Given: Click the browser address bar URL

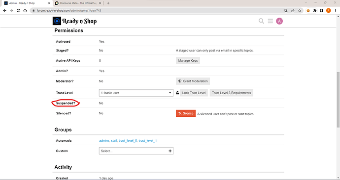Looking at the screenshot, I should 68,10.
